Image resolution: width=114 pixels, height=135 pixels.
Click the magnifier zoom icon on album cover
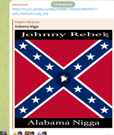(107, 35)
